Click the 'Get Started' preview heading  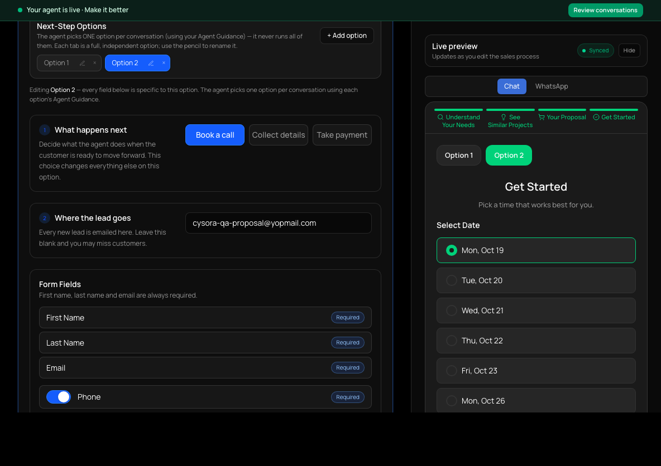(x=536, y=187)
